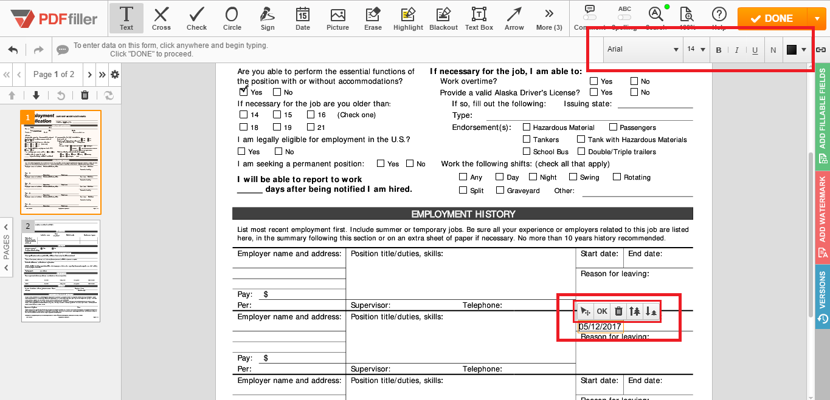Open the zoom level control
The width and height of the screenshot is (830, 400).
687,14
